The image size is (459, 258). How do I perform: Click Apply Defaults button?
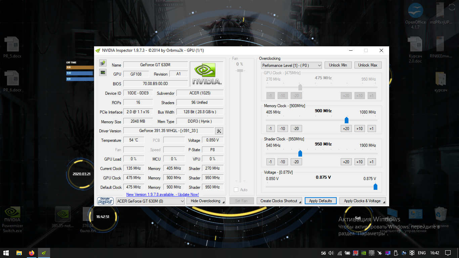tap(321, 201)
